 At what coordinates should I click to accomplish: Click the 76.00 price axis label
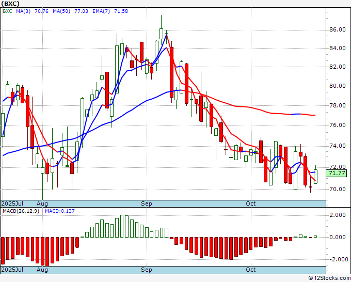[337, 125]
